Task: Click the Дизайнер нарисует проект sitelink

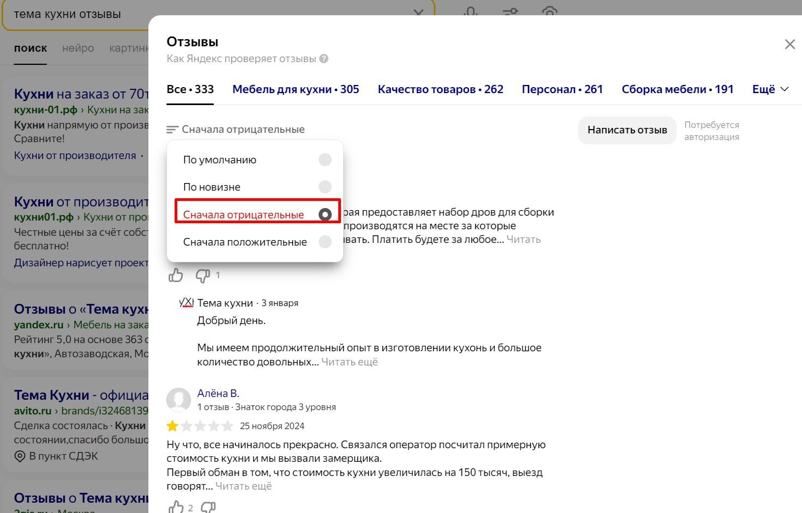Action: [x=81, y=263]
